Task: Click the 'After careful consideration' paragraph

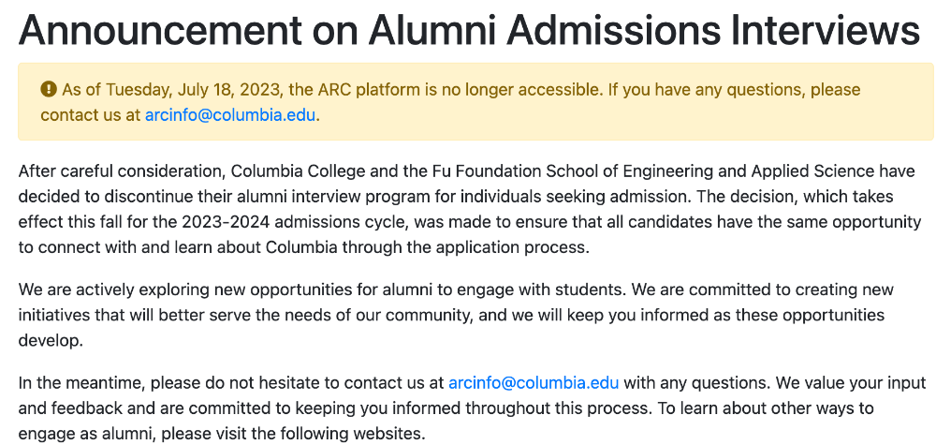Action: [471, 210]
